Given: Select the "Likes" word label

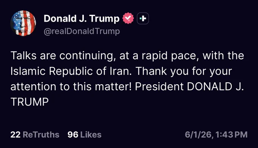Looking at the screenshot, I should point(91,134).
